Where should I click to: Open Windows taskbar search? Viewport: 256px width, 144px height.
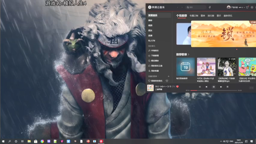10,141
